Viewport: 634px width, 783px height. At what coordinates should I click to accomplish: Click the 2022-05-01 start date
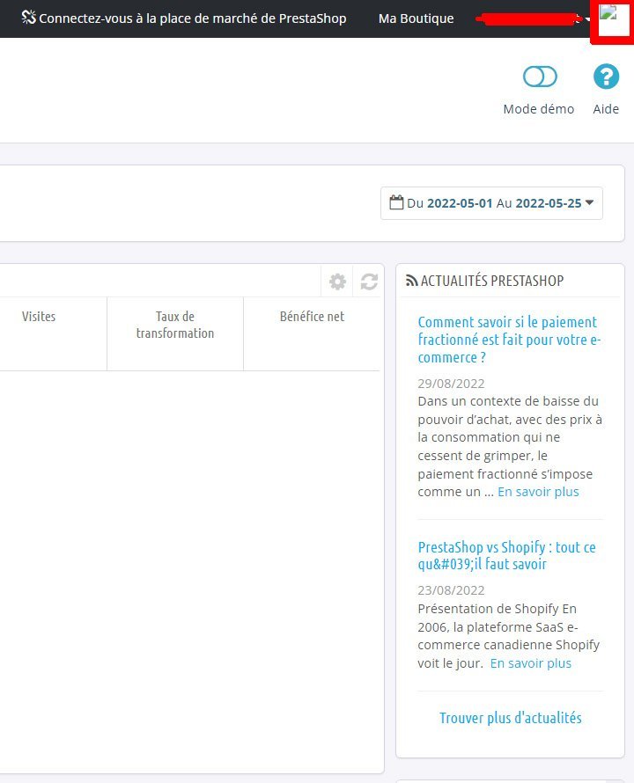pos(460,203)
